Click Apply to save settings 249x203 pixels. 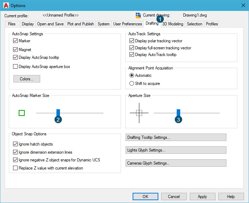(x=202, y=197)
